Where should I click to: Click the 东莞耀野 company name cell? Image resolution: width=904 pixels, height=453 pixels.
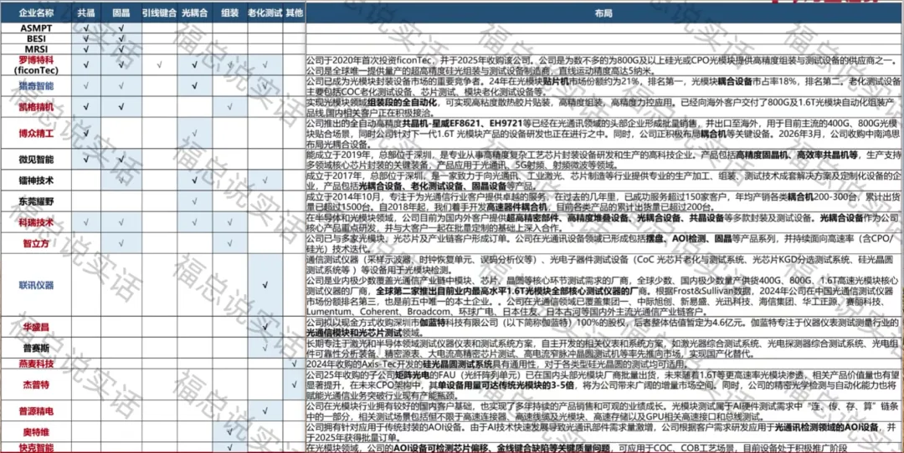tap(35, 201)
